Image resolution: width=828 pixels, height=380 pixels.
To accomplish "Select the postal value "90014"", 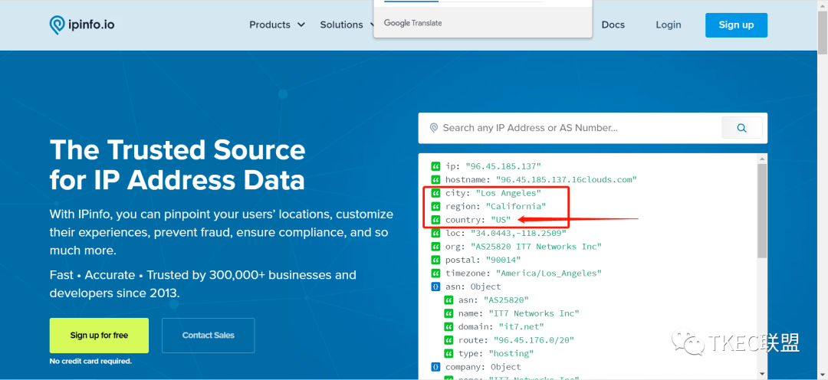I will click(503, 260).
